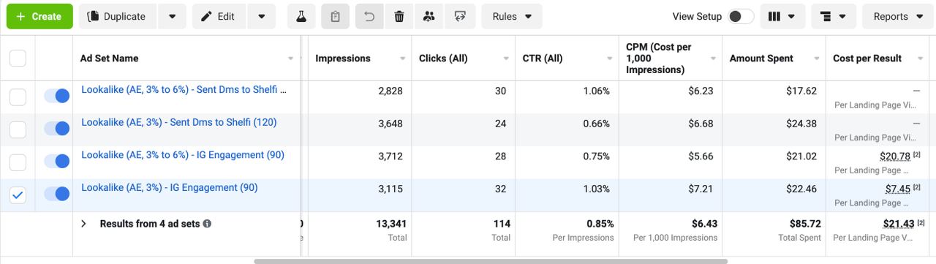
Task: Click the 114 total clicks value
Action: pos(502,224)
